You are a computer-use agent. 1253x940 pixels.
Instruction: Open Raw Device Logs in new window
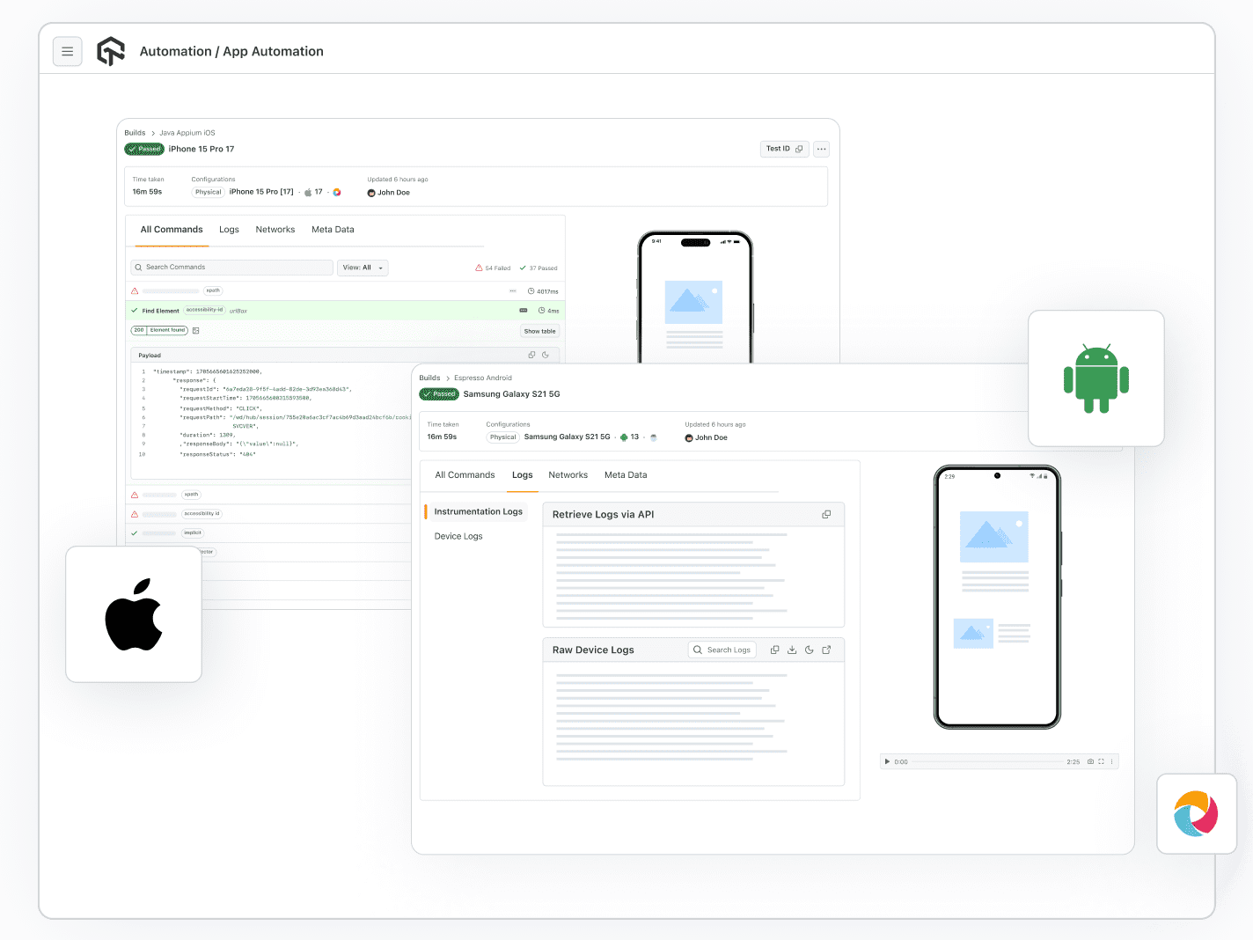[x=826, y=650]
